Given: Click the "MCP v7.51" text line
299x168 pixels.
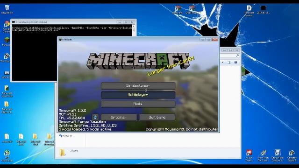Looking at the screenshot, I should pyautogui.click(x=68, y=114).
